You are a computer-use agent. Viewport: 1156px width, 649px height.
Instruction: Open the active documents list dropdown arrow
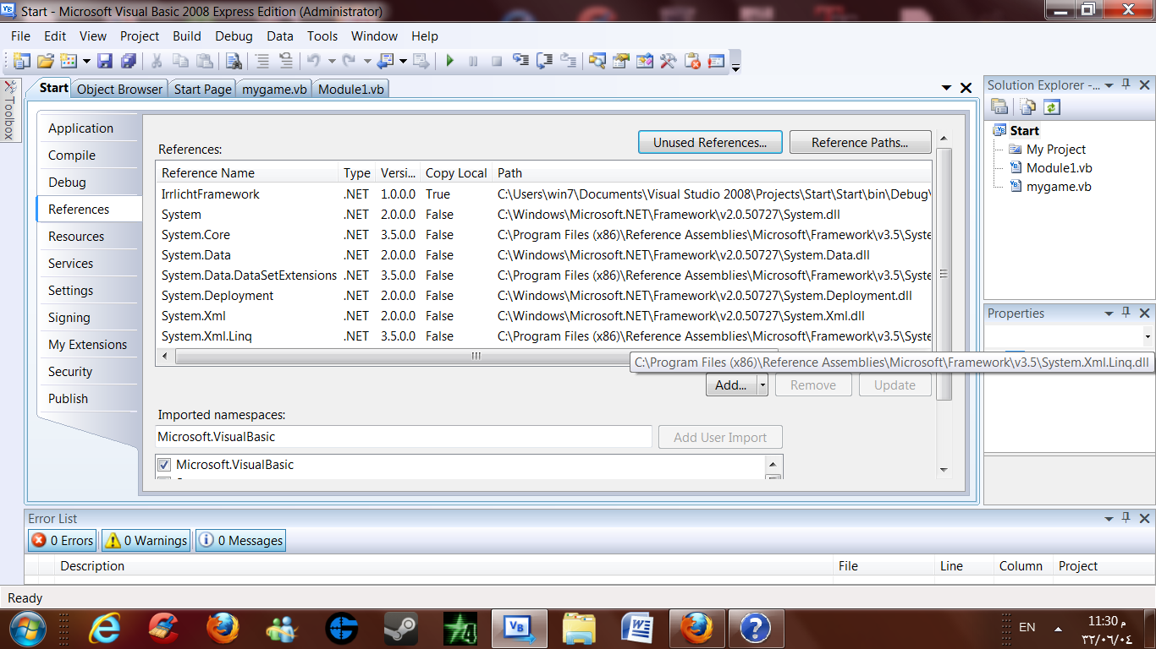click(946, 88)
